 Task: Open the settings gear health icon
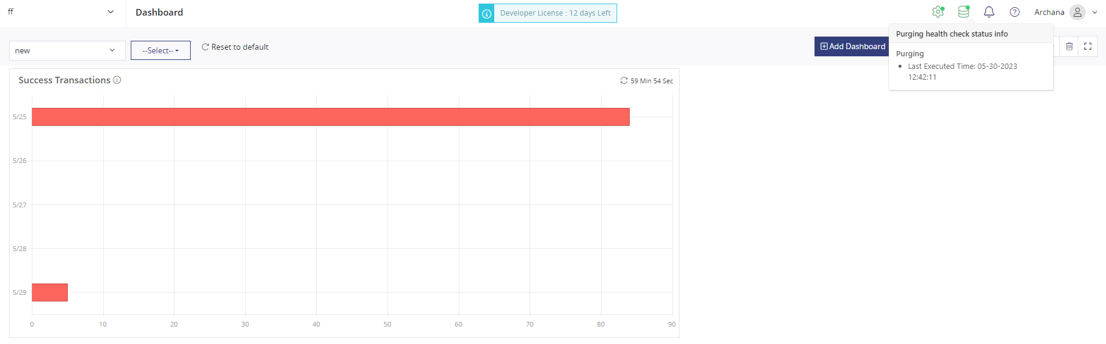pyautogui.click(x=938, y=12)
